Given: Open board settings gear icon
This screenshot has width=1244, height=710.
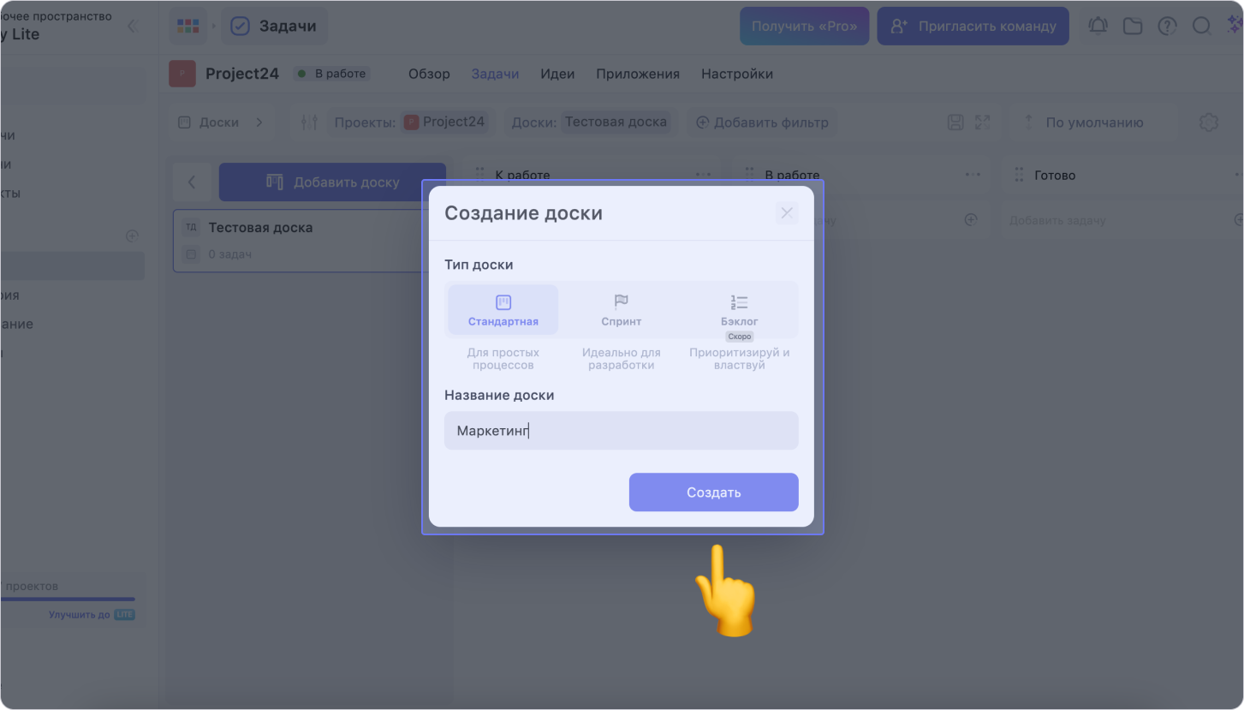Looking at the screenshot, I should pos(1208,122).
